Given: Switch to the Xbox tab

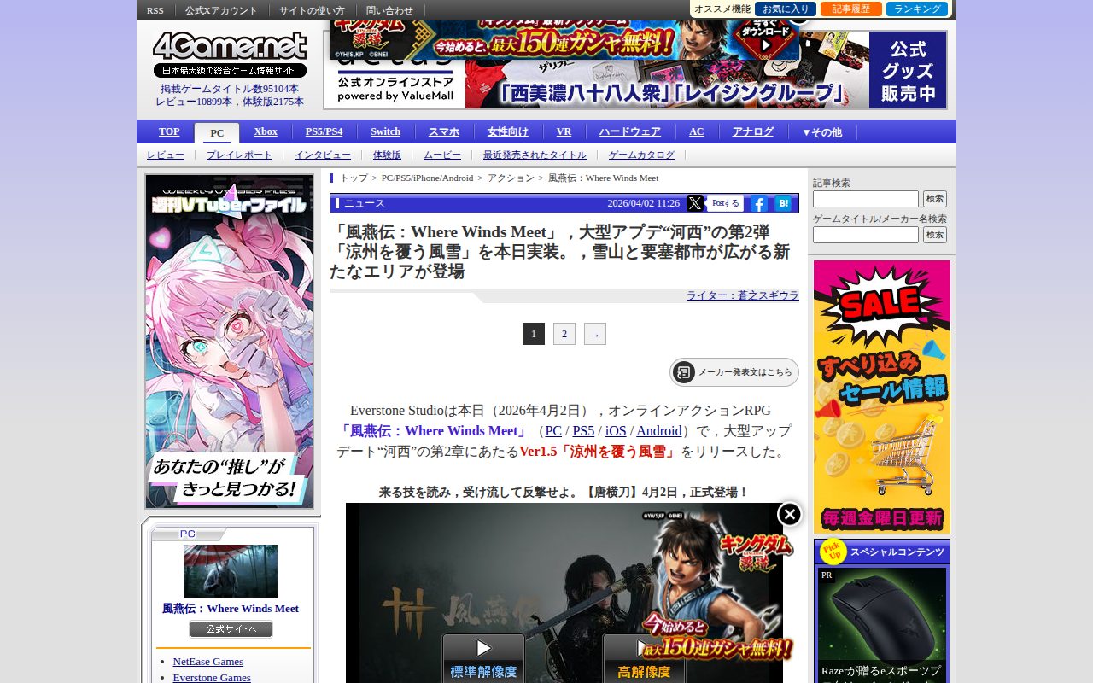Looking at the screenshot, I should click(x=266, y=131).
